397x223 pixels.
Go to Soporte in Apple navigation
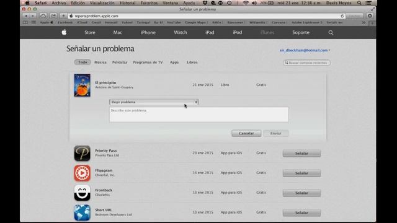click(301, 32)
